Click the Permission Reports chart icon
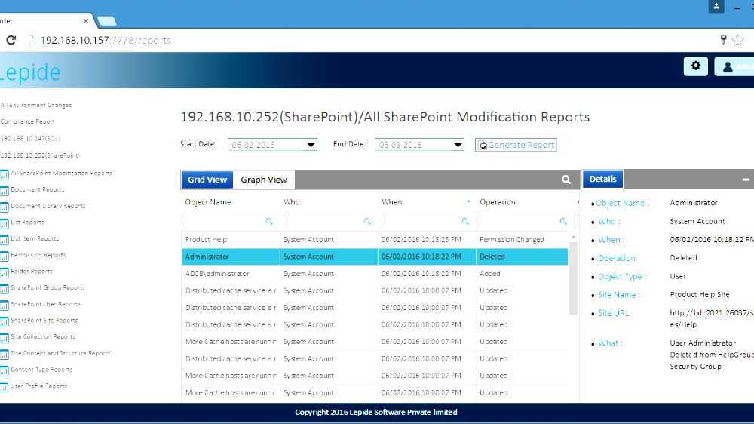 tap(5, 256)
